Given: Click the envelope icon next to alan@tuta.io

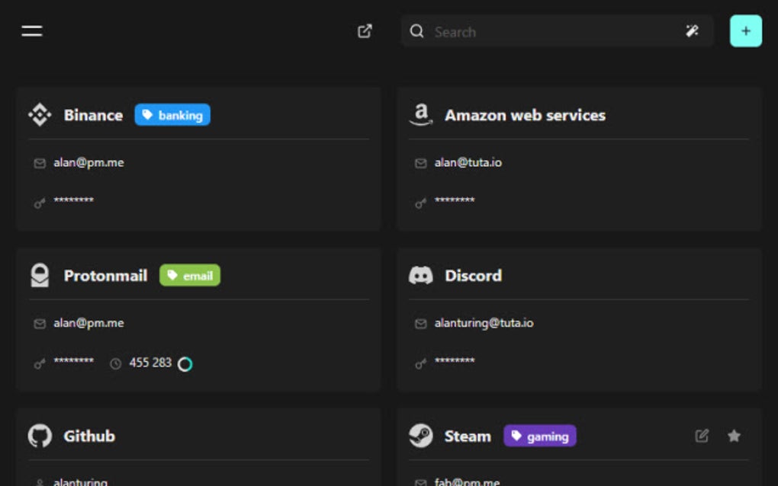Looking at the screenshot, I should [420, 162].
